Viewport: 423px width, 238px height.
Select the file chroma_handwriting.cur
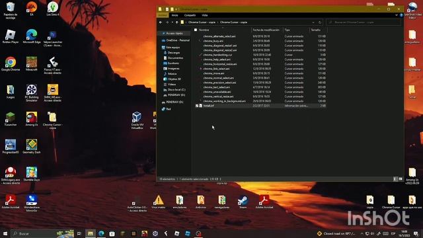click(217, 55)
